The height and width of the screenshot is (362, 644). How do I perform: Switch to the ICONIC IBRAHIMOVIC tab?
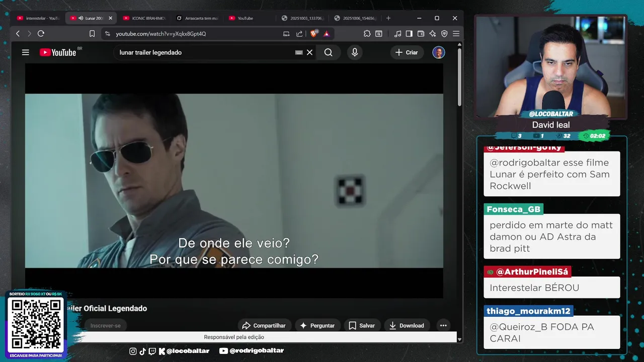click(144, 18)
